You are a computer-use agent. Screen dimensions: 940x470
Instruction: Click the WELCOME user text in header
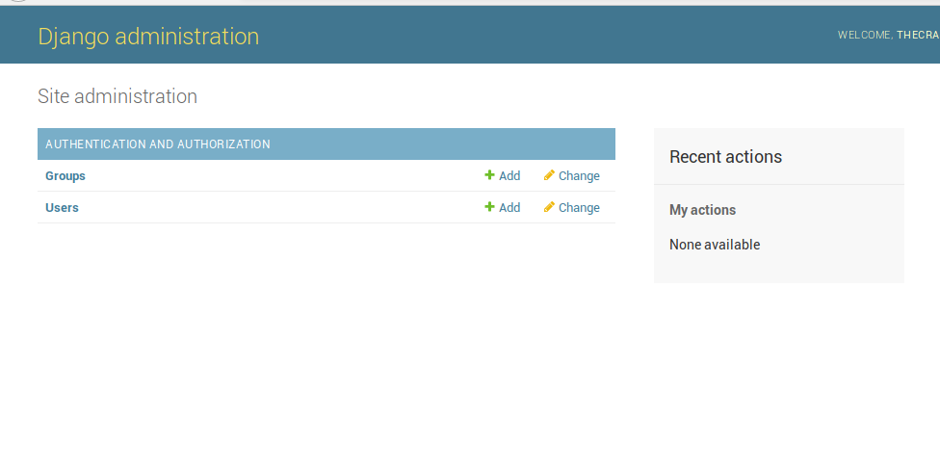point(888,35)
